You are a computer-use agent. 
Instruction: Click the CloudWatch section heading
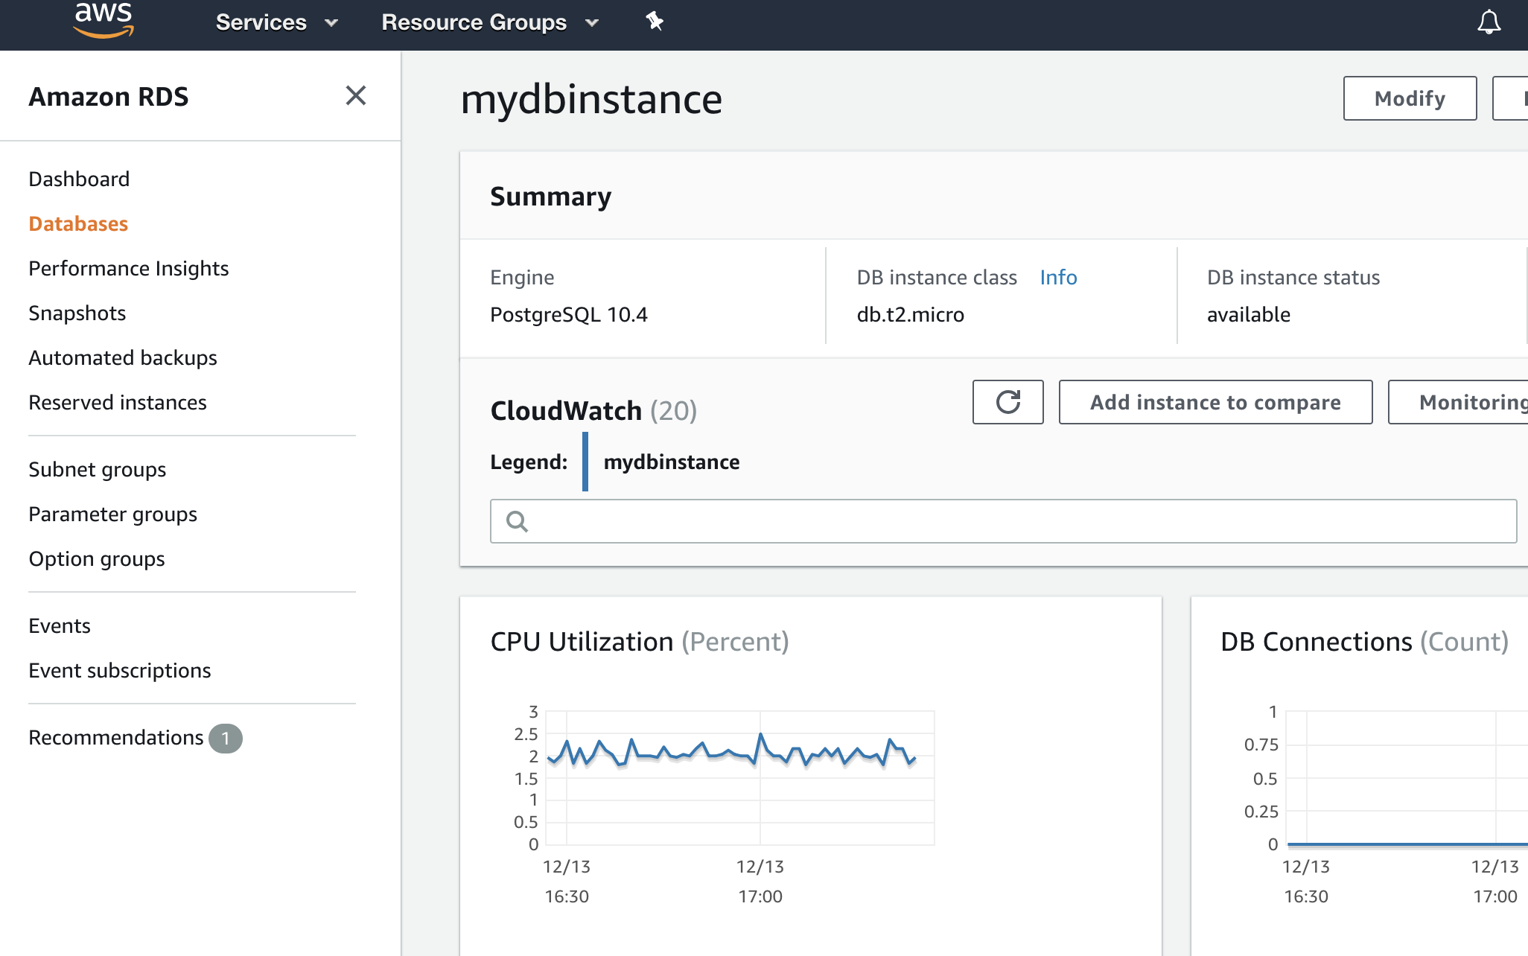[x=593, y=410]
